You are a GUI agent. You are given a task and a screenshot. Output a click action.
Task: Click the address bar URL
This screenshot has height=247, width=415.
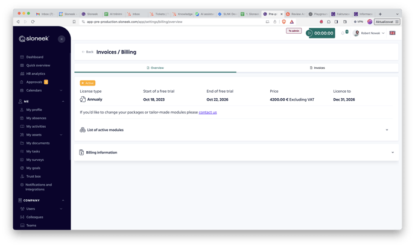coord(135,22)
